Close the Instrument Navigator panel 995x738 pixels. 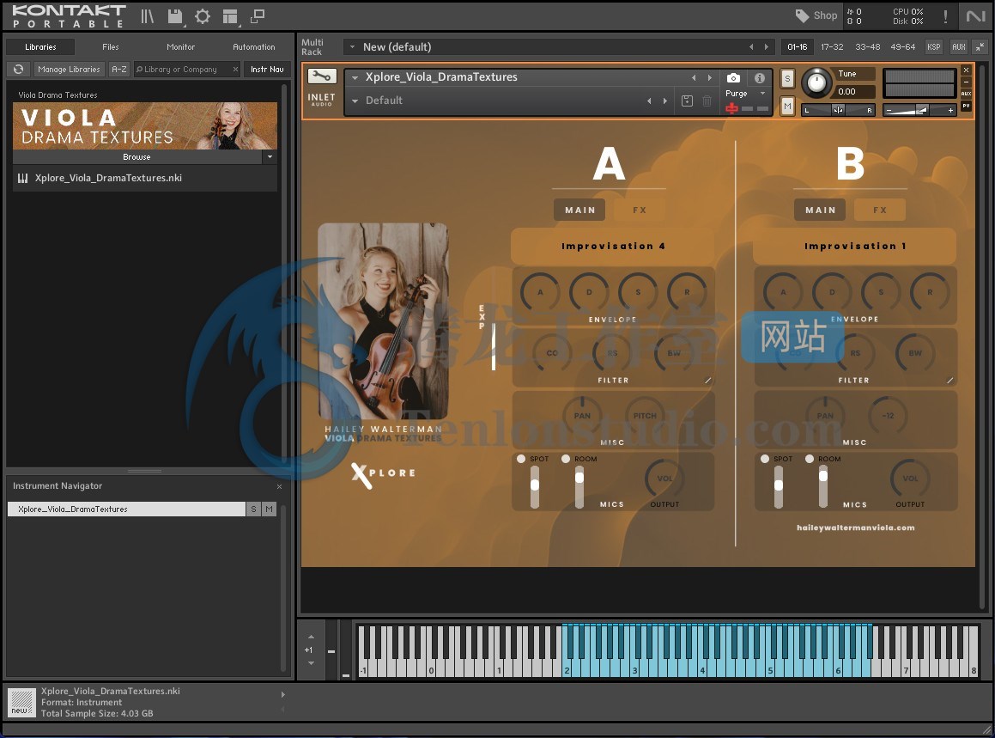pyautogui.click(x=279, y=486)
